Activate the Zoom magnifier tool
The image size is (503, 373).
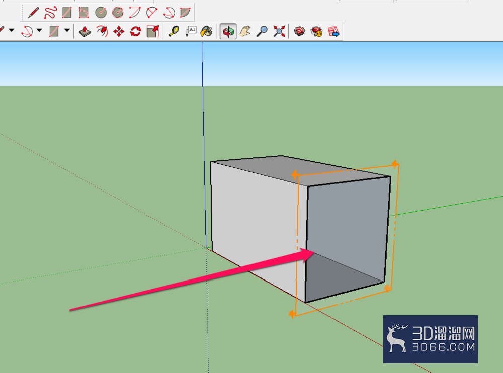tap(262, 31)
